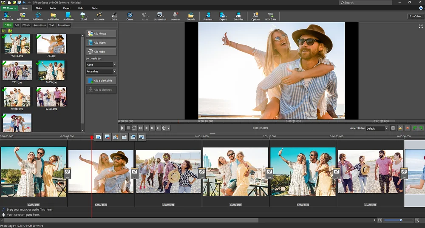Viewport: 425px width, 228px height.
Task: Select the Text panel tab
Action: (51, 25)
